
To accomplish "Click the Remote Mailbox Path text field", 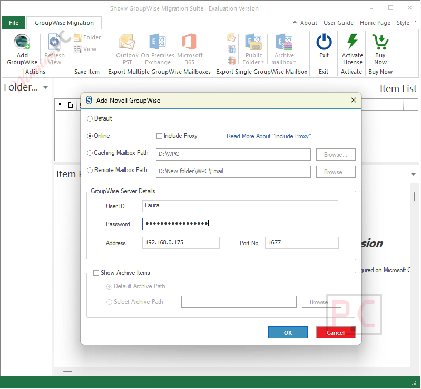I will click(233, 172).
